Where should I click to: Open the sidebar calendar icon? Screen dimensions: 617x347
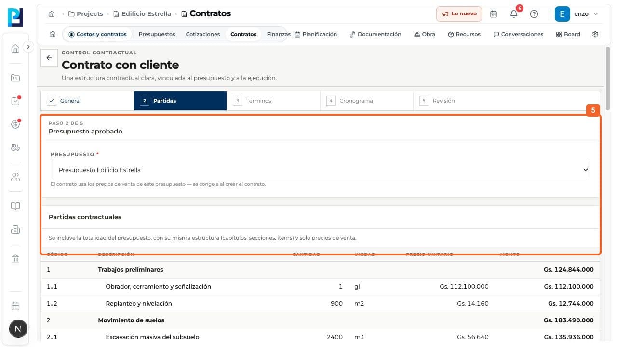(15, 306)
